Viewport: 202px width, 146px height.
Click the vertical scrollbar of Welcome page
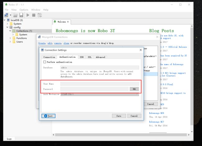click(192, 76)
